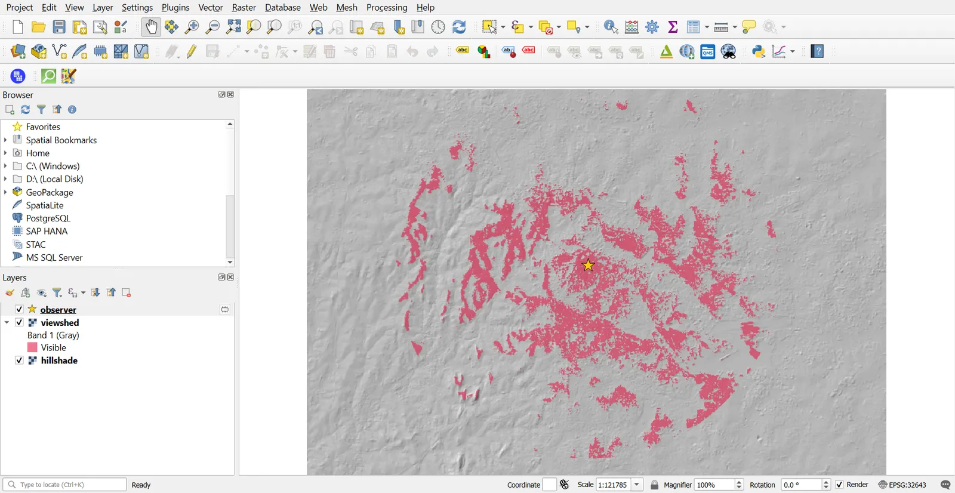Open the Data Source Manager icon
This screenshot has height=493, width=955.
[x=18, y=52]
